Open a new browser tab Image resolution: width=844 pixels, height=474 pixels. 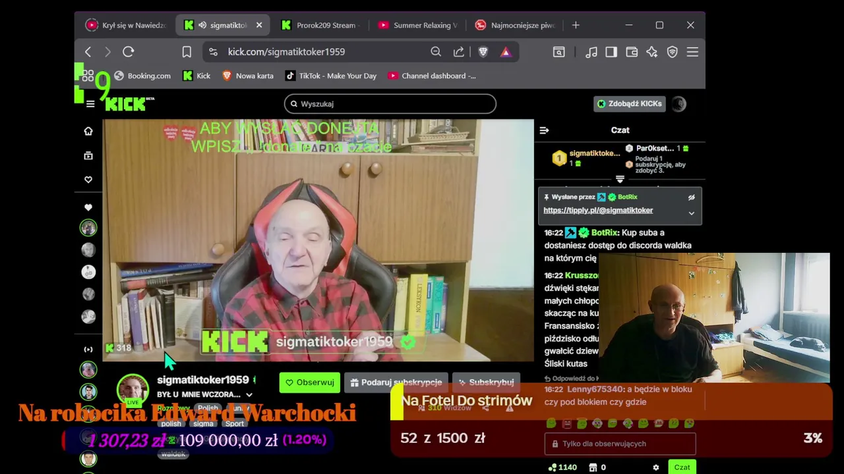tap(576, 25)
